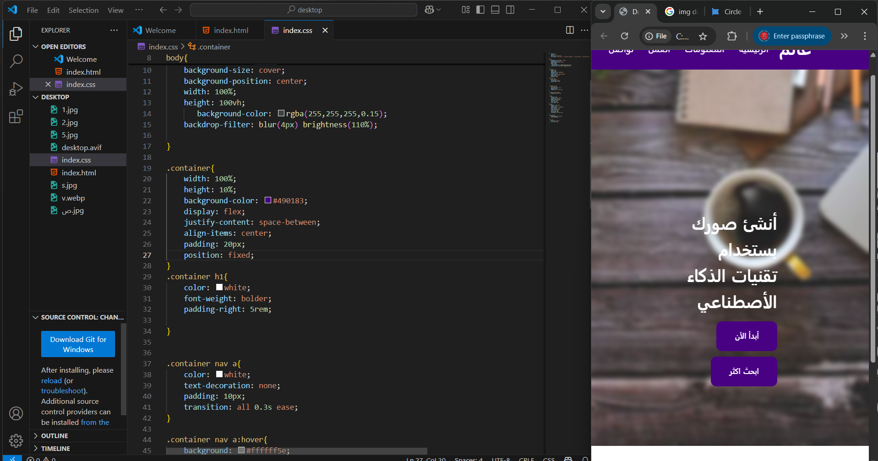Toggle secondary side bar layout button
The height and width of the screenshot is (461, 878).
pos(510,10)
